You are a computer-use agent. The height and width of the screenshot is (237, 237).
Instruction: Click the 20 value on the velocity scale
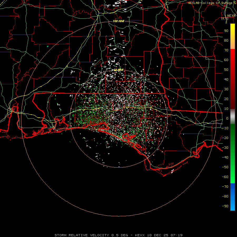pyautogui.click(x=226, y=99)
